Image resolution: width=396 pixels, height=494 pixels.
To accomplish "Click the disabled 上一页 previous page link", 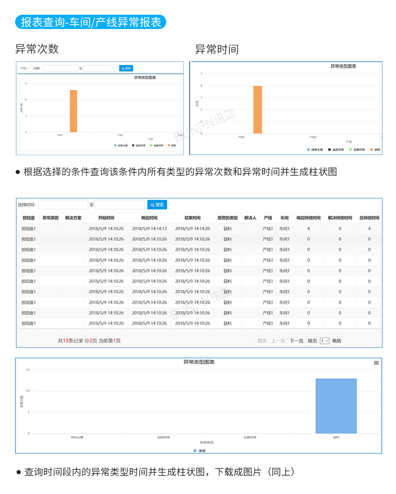I will click(x=278, y=341).
